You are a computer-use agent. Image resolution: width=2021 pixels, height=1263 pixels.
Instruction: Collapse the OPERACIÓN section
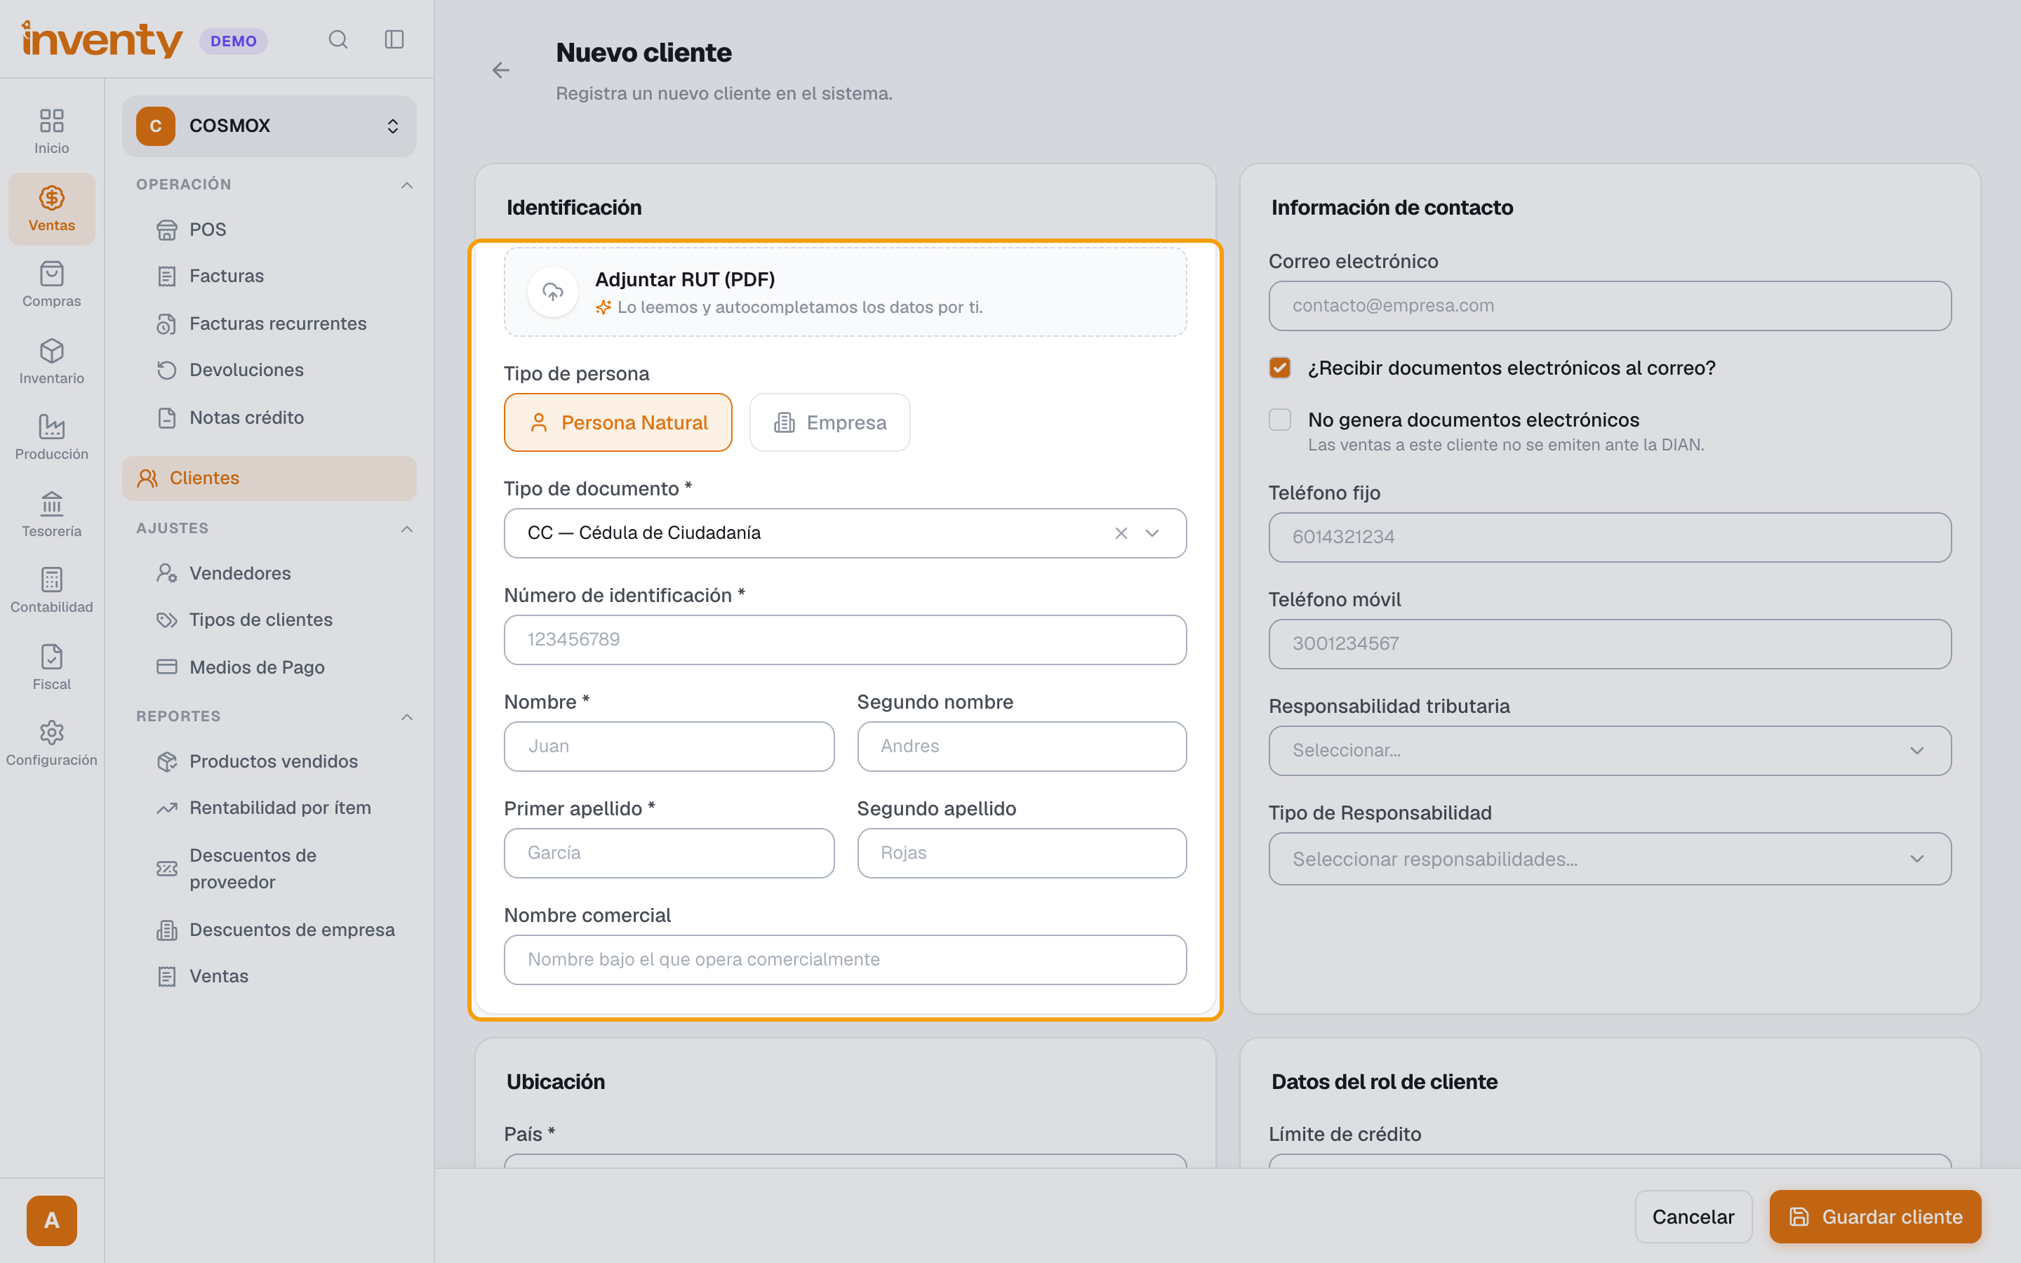[x=407, y=185]
